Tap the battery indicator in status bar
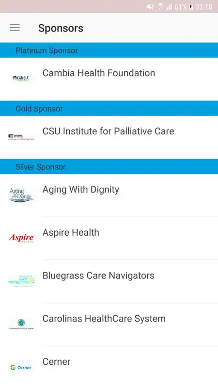The image size is (218, 388). pos(191,7)
